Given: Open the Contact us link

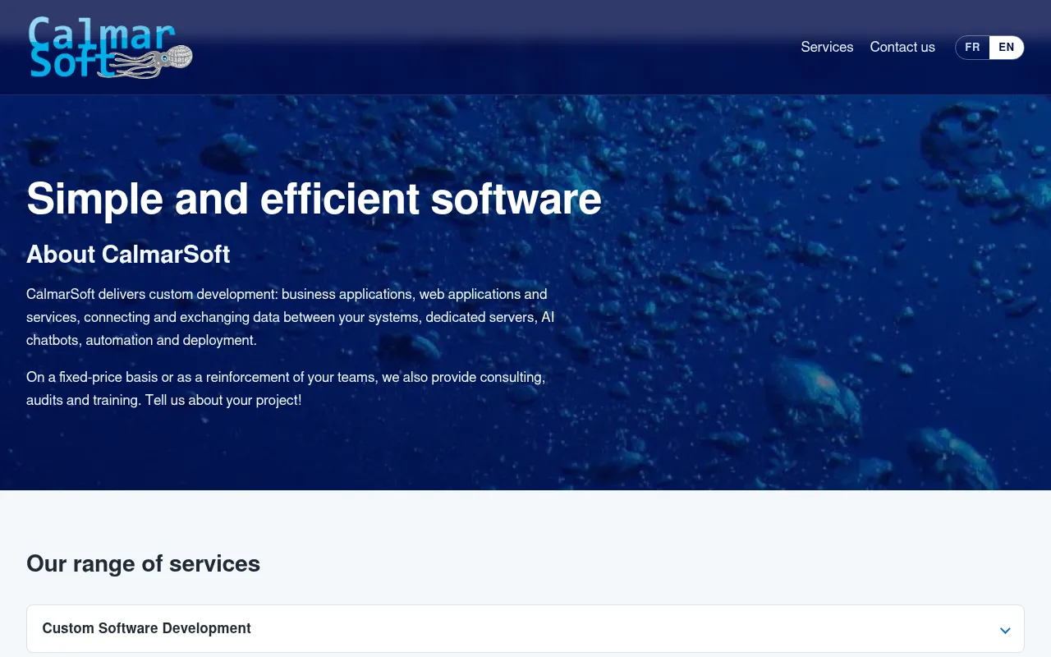Looking at the screenshot, I should [x=902, y=47].
